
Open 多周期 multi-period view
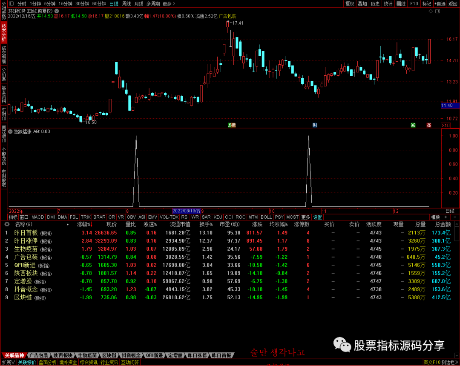(x=153, y=4)
